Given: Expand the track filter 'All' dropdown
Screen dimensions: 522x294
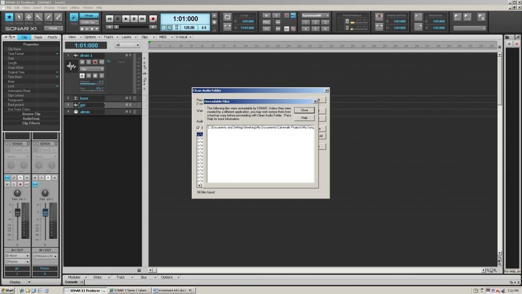Looking at the screenshot, I should pyautogui.click(x=127, y=45).
